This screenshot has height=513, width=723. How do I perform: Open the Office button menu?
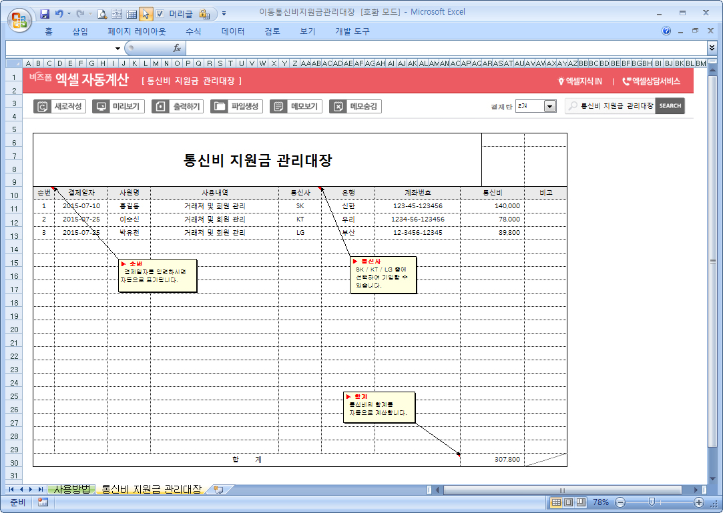[x=19, y=20]
